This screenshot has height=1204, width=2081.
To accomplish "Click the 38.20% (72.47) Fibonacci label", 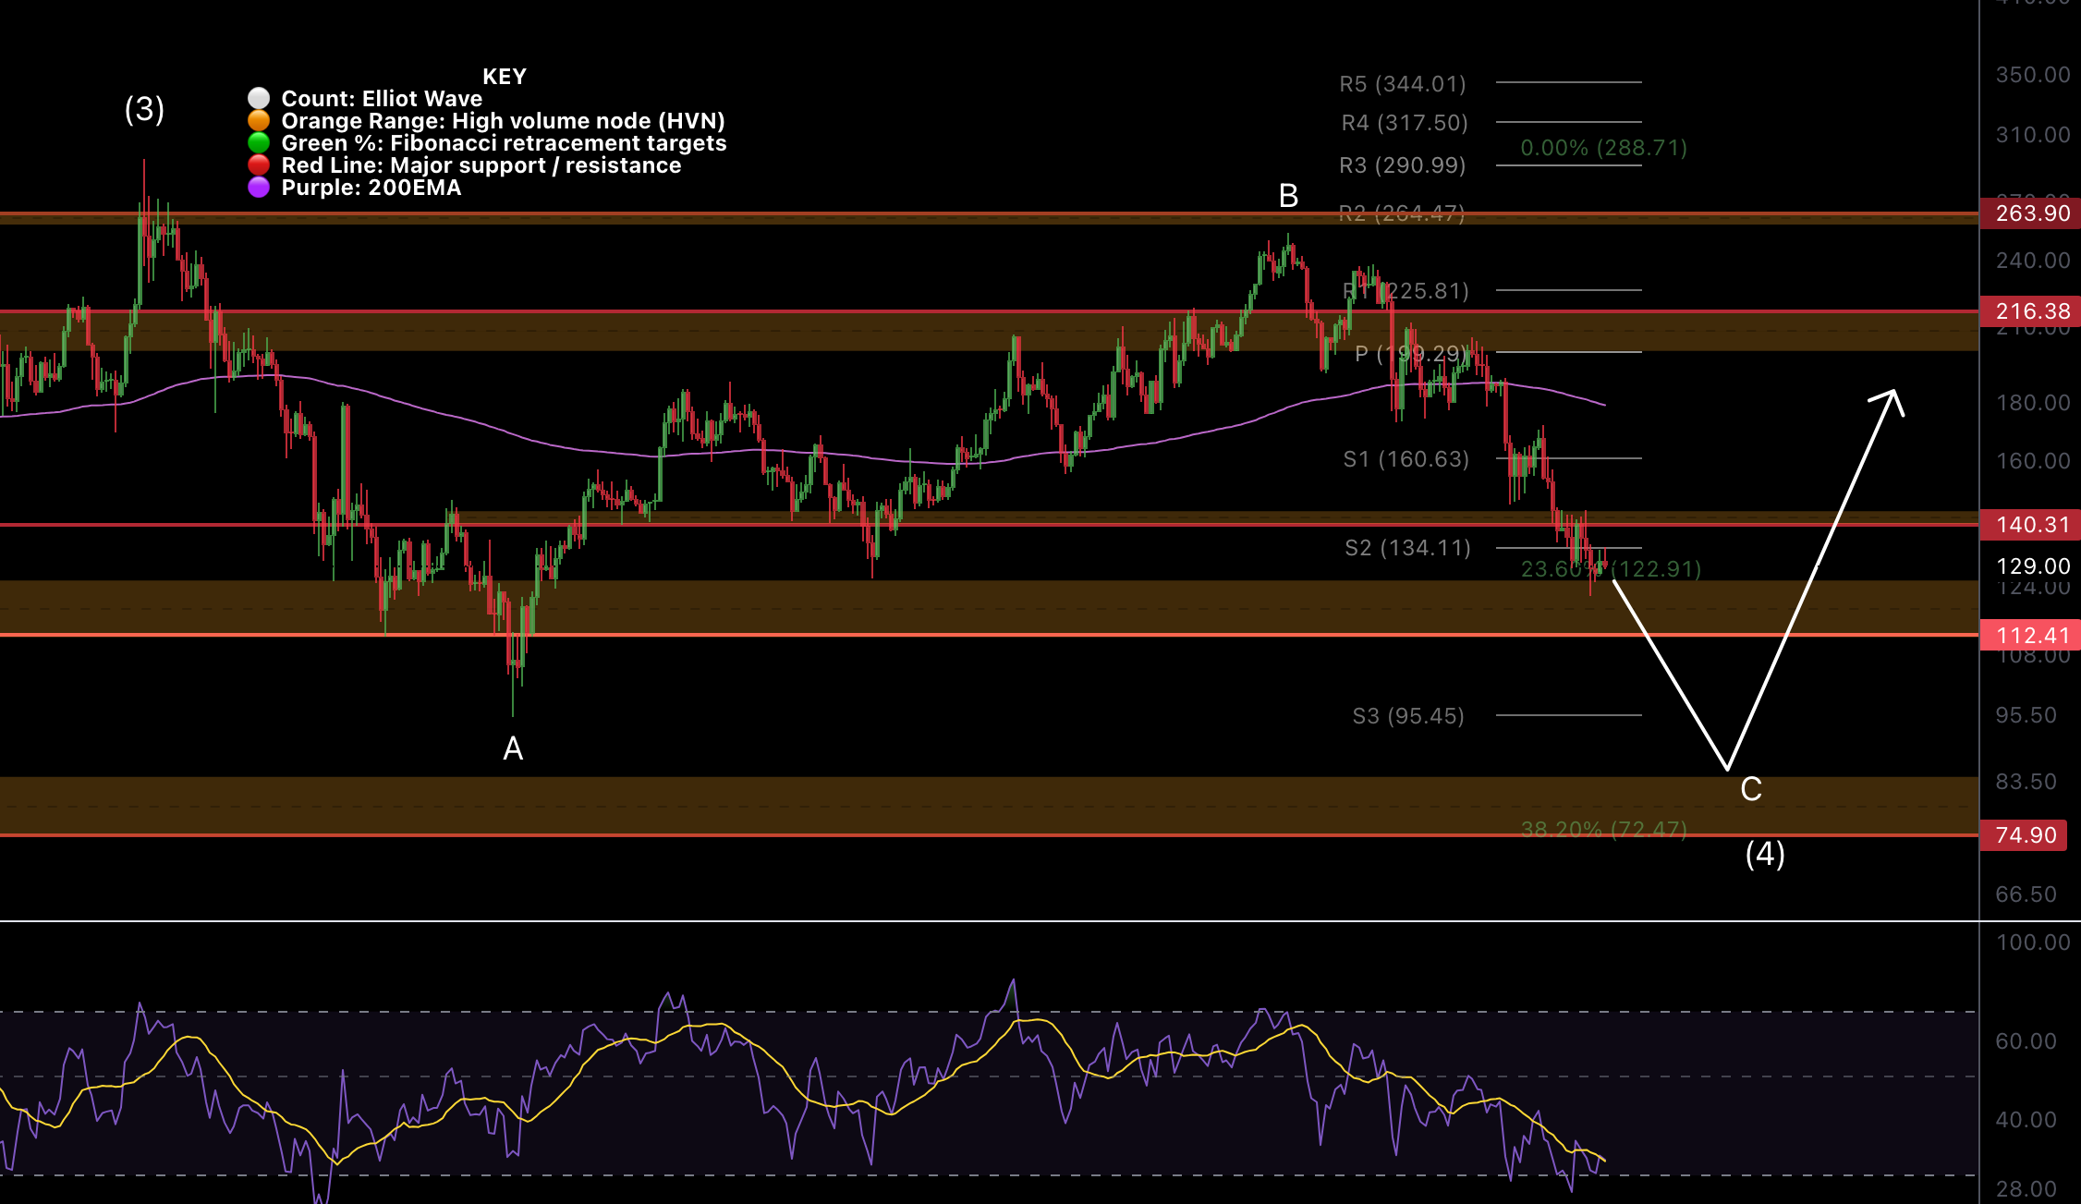I will click(1603, 830).
